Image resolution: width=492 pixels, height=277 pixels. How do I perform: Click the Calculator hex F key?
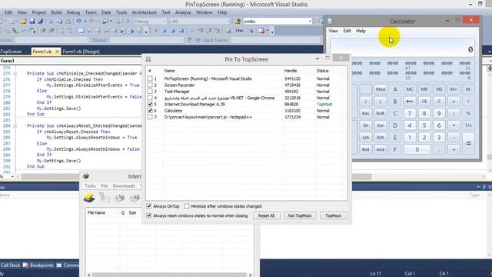395,149
